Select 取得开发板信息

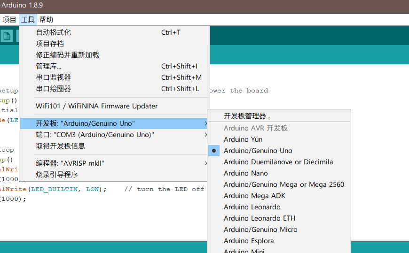pos(114,146)
